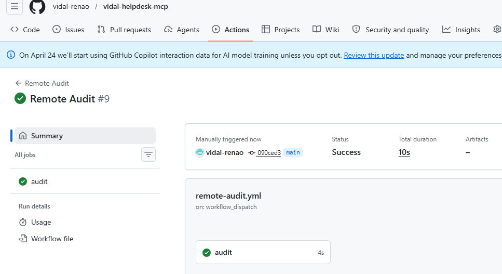
Task: Click green check beside sidebar audit job
Action: click(x=23, y=181)
